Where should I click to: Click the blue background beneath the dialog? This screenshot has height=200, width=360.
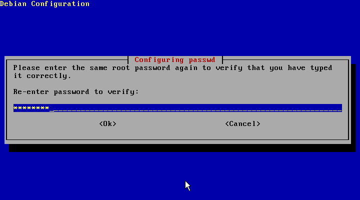[180, 175]
